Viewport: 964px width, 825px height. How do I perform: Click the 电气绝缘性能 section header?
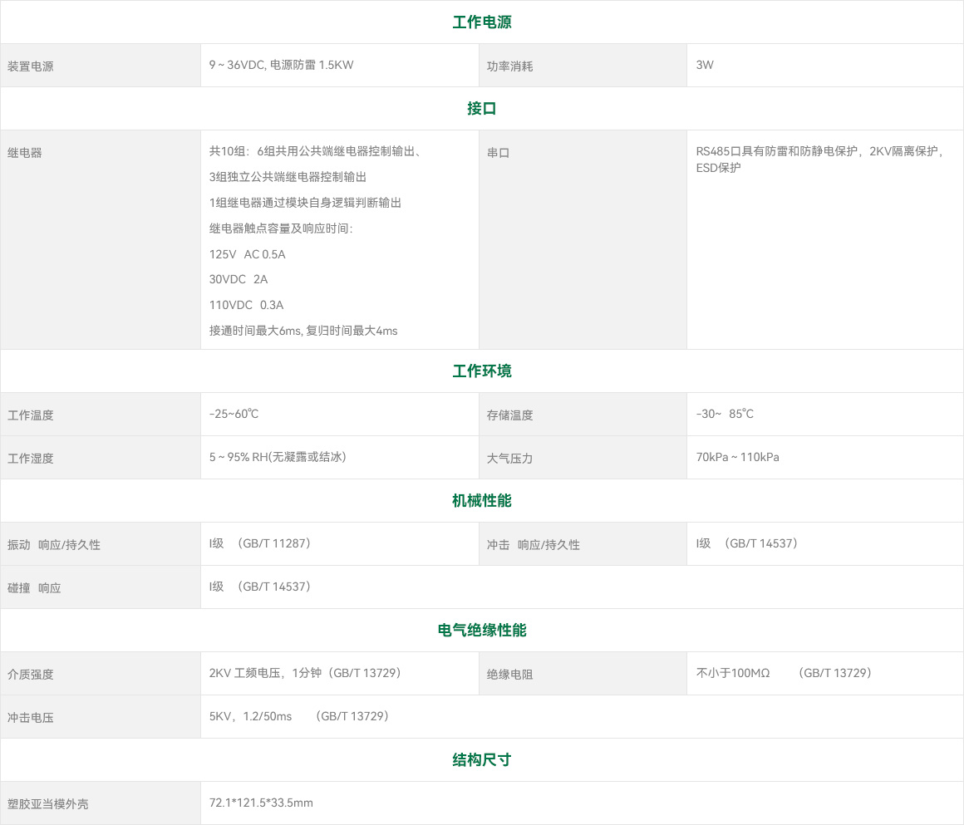click(481, 631)
